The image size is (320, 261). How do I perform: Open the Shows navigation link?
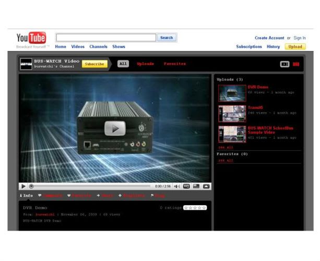[118, 47]
